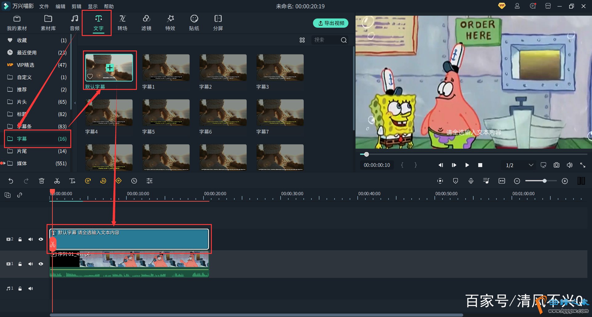The height and width of the screenshot is (317, 592).
Task: Click the grid view icon beside search
Action: click(302, 40)
